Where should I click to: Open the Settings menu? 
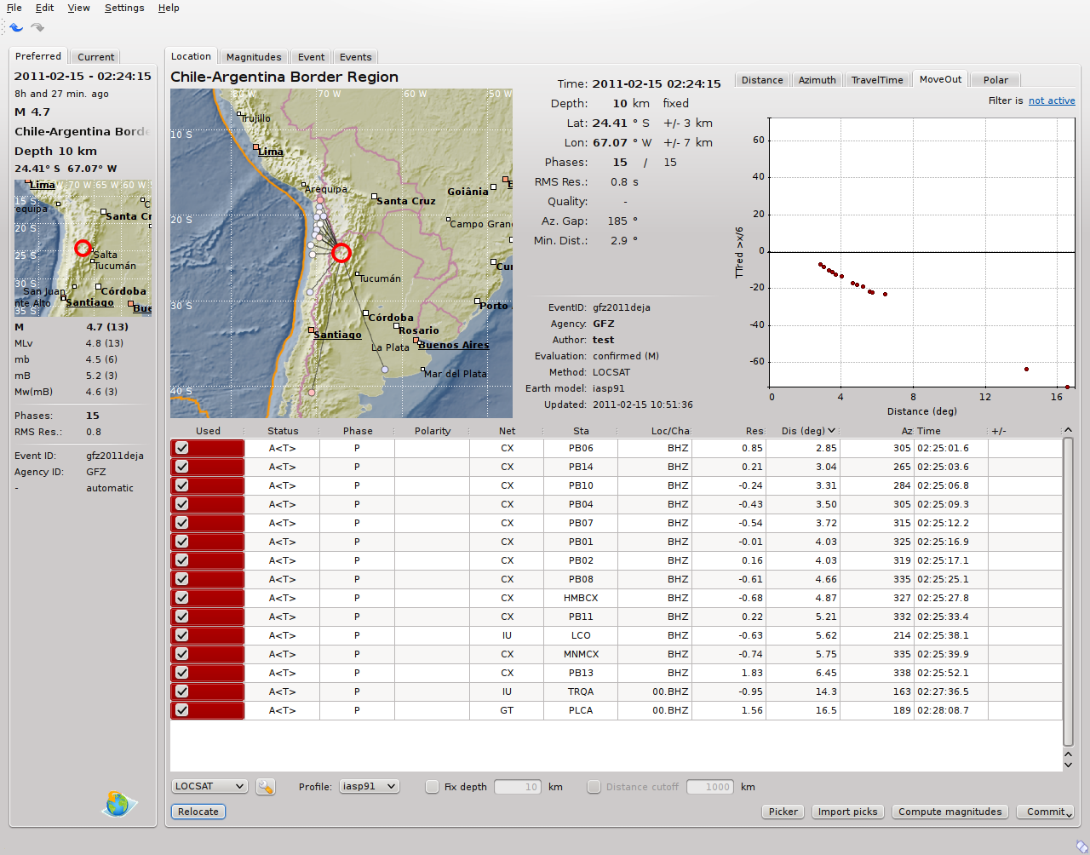(x=124, y=8)
